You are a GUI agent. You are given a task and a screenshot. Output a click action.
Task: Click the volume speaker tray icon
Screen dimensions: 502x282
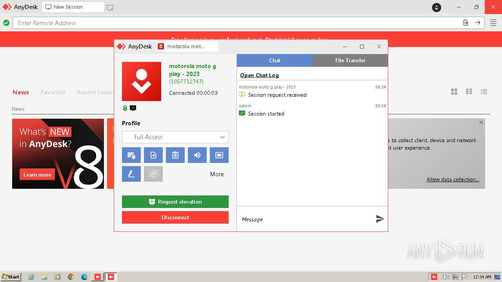pos(446,277)
